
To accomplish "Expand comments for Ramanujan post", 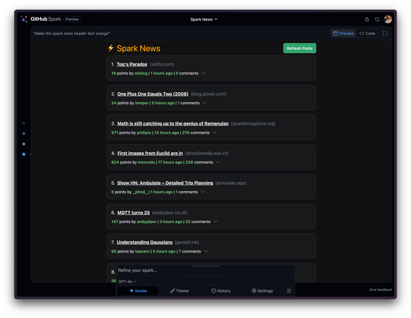I will [214, 132].
